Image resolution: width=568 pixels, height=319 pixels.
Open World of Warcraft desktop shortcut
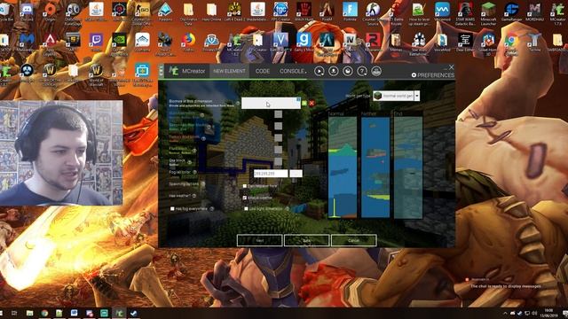click(x=96, y=74)
